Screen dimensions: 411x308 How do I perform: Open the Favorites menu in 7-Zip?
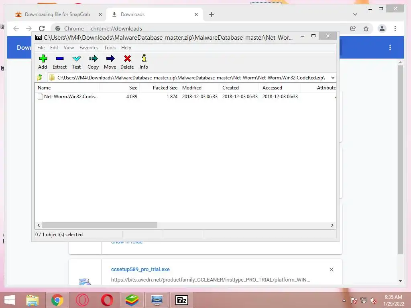[89, 48]
